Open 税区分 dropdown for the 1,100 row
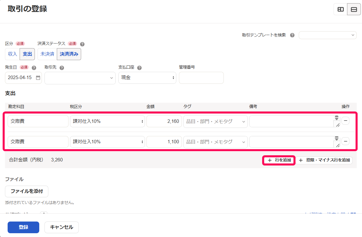362x237 pixels. [107, 142]
